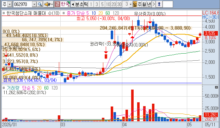Click volume profile 47,668,848(10.5%) label
The image size is (220, 128).
(24, 44)
